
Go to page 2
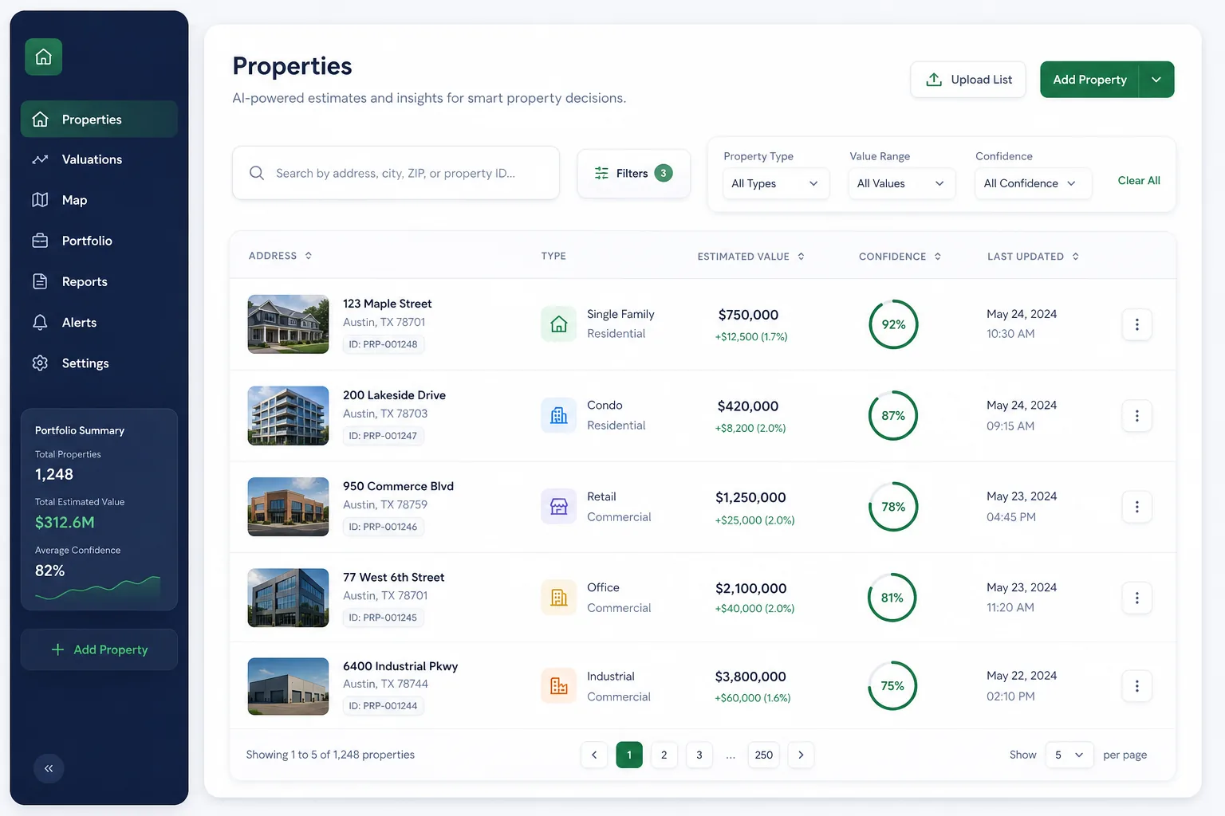click(664, 755)
